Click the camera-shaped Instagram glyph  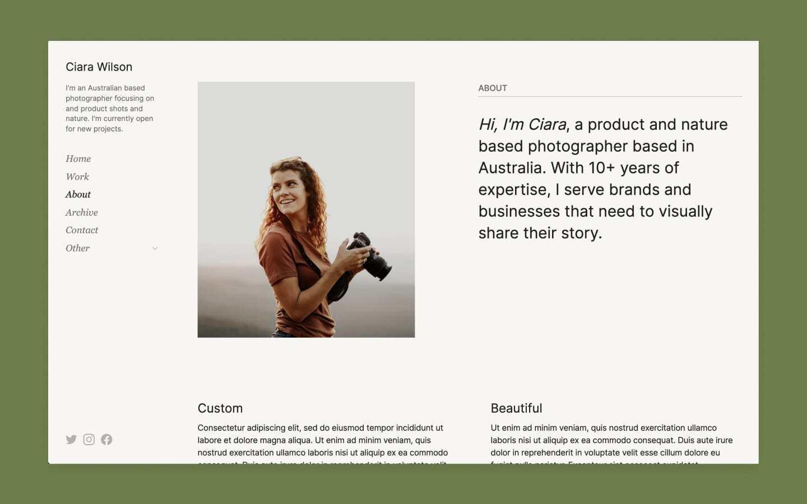pos(89,440)
